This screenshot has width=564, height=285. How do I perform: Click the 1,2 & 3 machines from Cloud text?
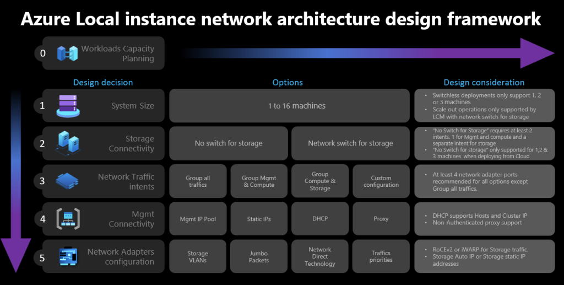click(x=490, y=153)
